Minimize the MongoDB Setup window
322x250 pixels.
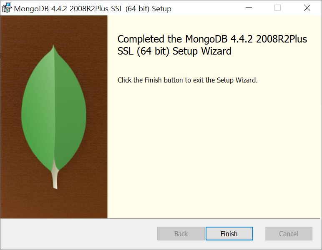click(249, 8)
